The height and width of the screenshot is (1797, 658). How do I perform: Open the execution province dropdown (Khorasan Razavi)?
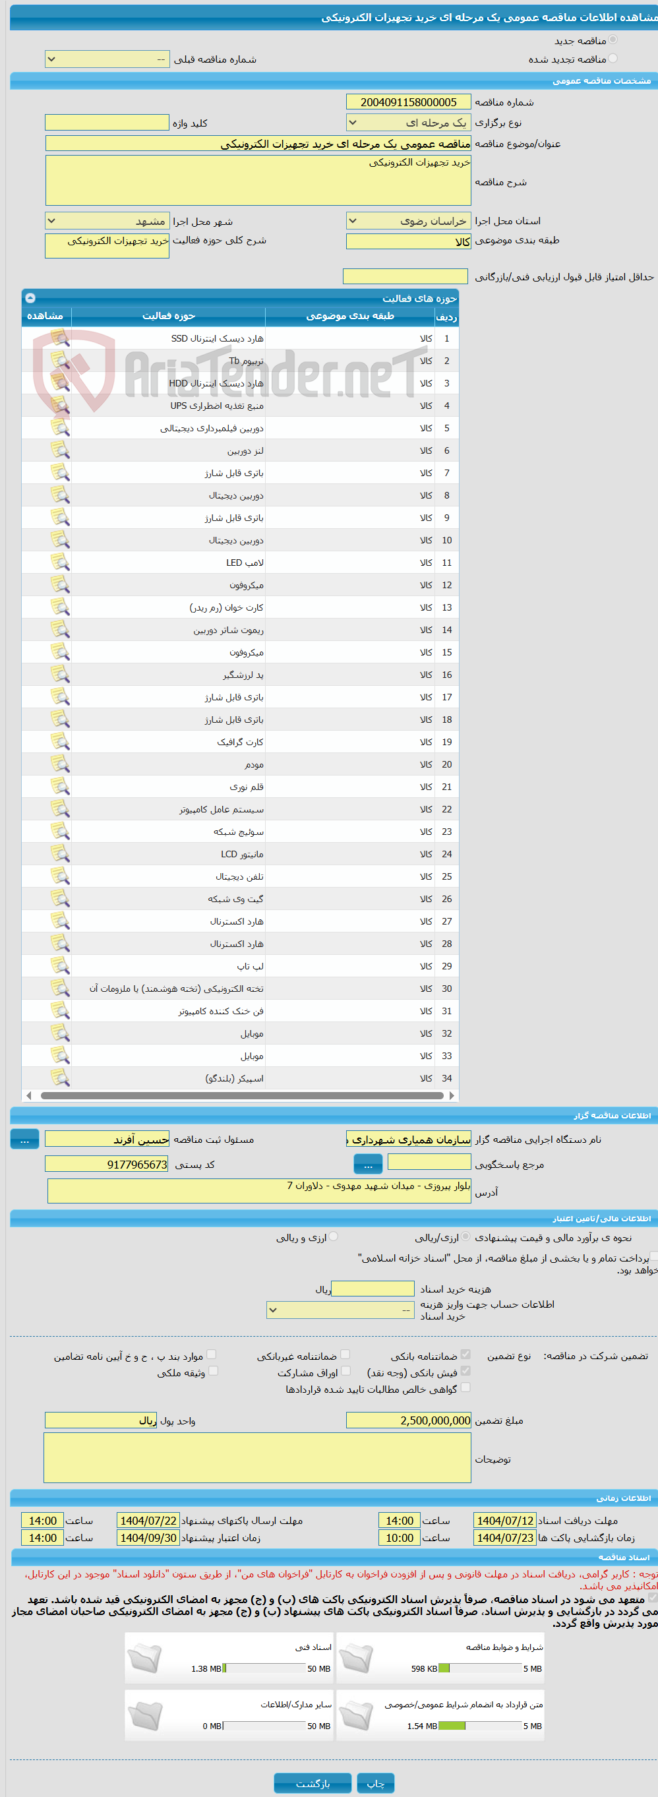(x=408, y=221)
